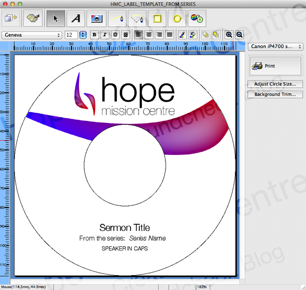This screenshot has width=306, height=290.
Task: Select the italic 'Series Name' text
Action: 147,238
